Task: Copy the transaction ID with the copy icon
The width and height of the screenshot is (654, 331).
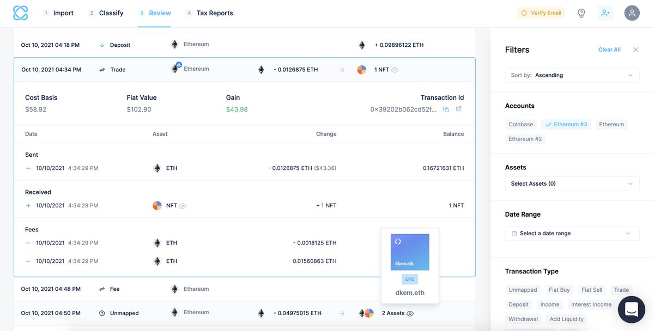Action: click(446, 109)
